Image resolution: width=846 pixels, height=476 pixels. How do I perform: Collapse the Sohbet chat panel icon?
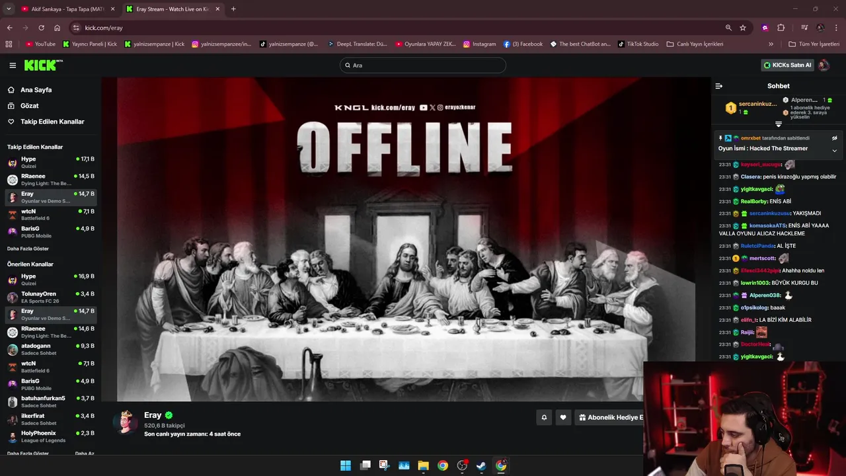click(x=719, y=86)
